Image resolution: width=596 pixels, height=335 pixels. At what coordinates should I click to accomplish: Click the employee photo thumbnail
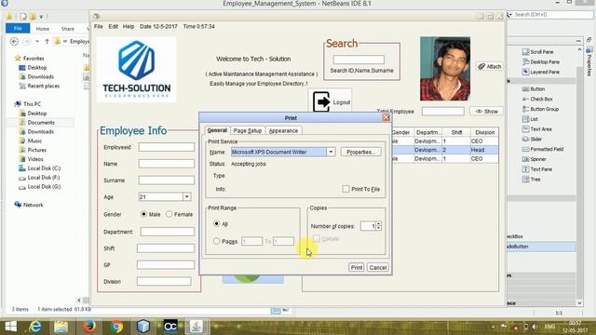pyautogui.click(x=445, y=69)
